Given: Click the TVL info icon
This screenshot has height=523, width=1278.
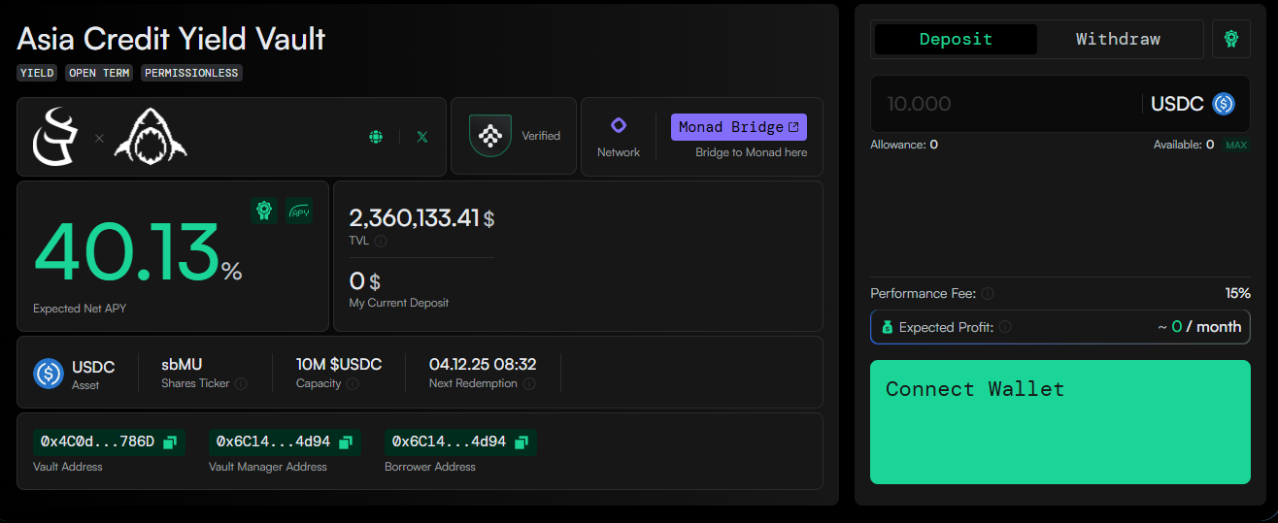Looking at the screenshot, I should tap(381, 241).
